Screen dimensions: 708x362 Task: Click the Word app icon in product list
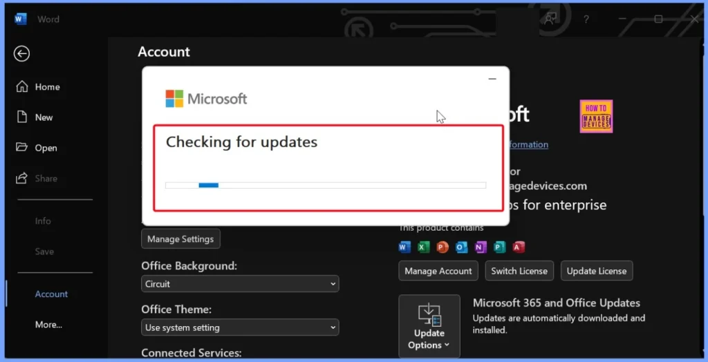404,247
